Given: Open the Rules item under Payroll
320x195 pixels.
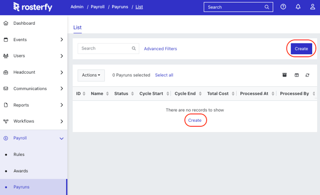Looking at the screenshot, I should [19, 154].
